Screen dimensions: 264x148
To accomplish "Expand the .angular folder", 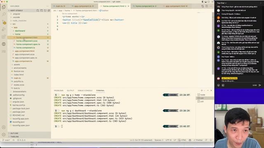I will click(x=16, y=14).
